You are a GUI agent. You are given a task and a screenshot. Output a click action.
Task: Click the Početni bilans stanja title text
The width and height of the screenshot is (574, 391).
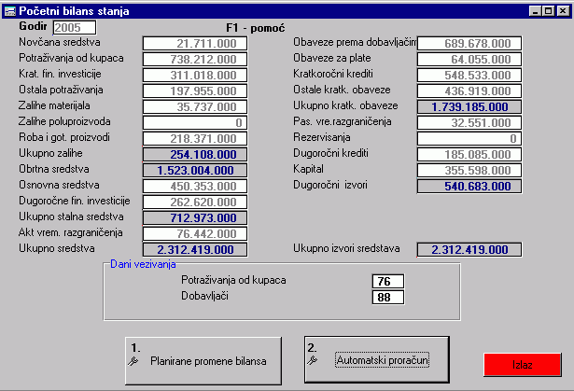point(74,11)
